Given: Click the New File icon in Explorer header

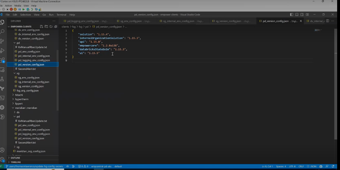Looking at the screenshot, I should click(41, 27).
